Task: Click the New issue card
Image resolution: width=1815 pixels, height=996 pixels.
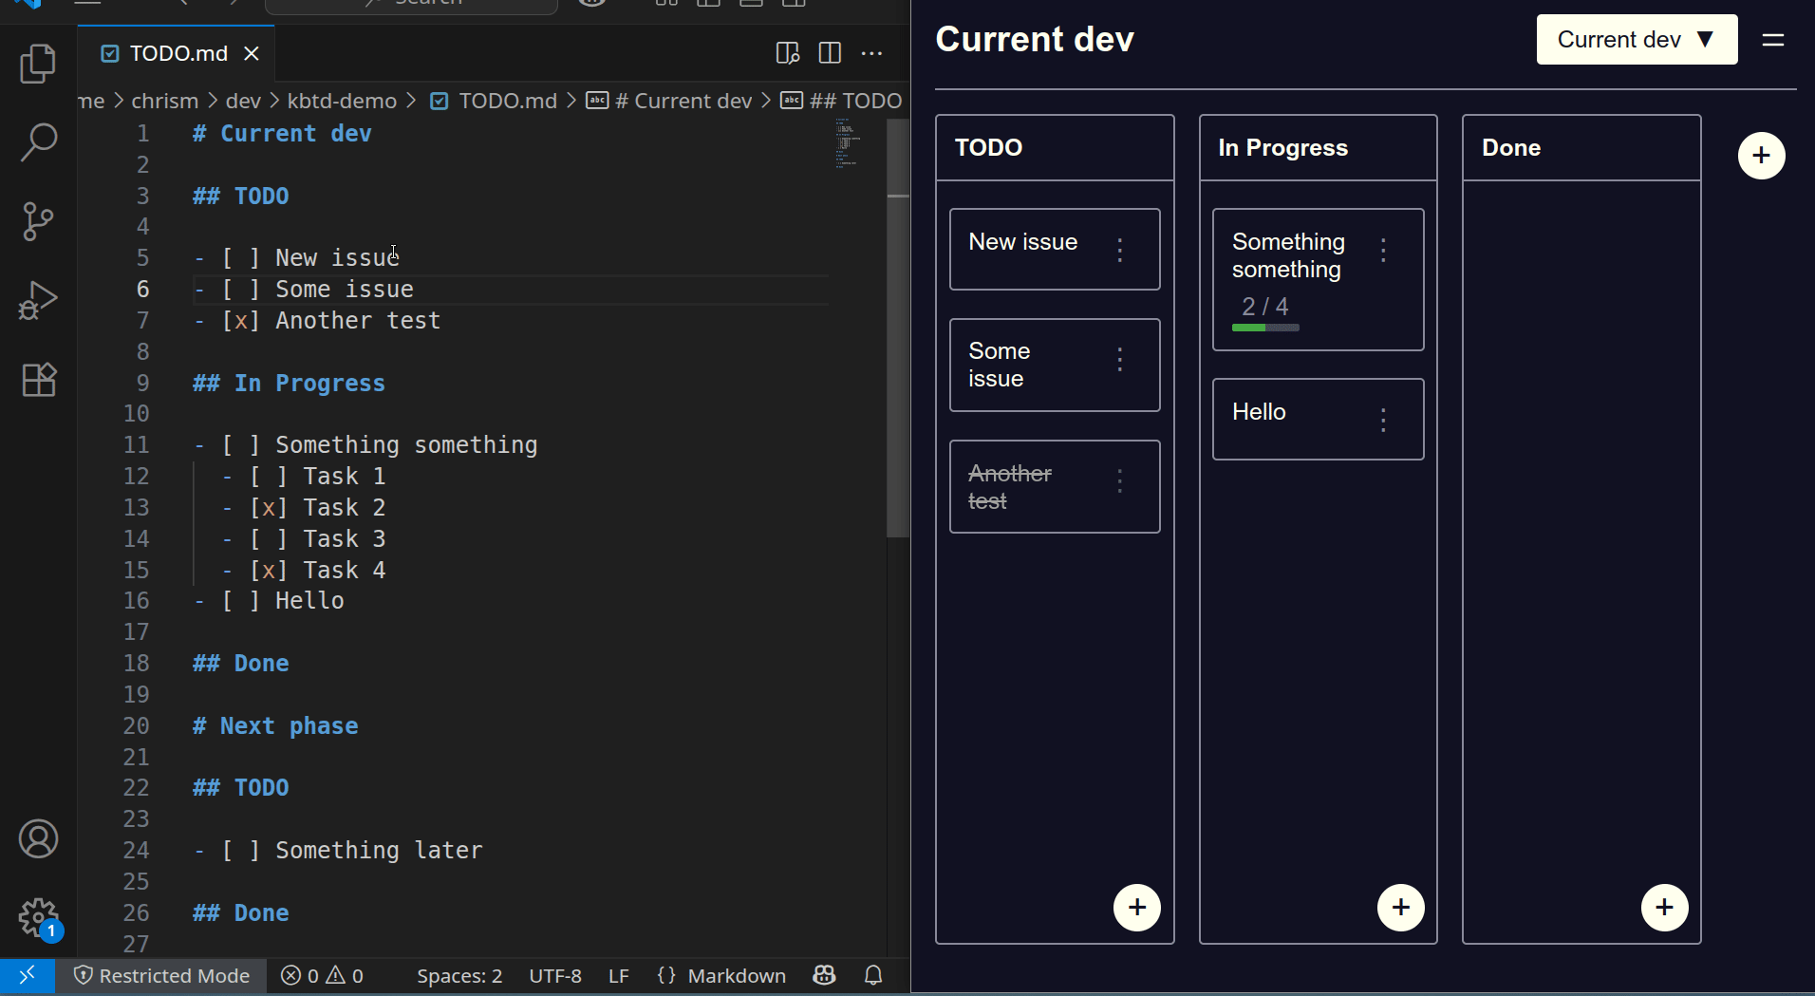Action: (1055, 249)
